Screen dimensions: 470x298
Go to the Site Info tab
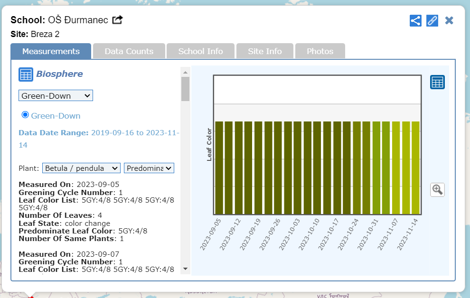(264, 51)
